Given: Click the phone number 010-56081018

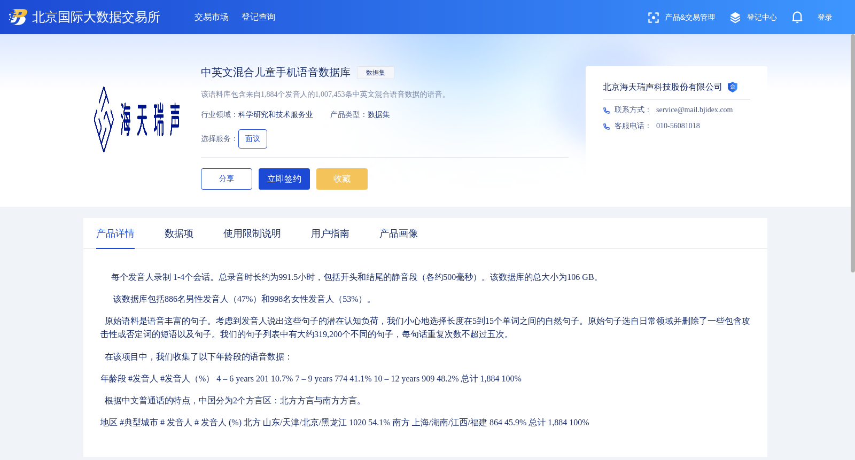Looking at the screenshot, I should click(x=678, y=126).
